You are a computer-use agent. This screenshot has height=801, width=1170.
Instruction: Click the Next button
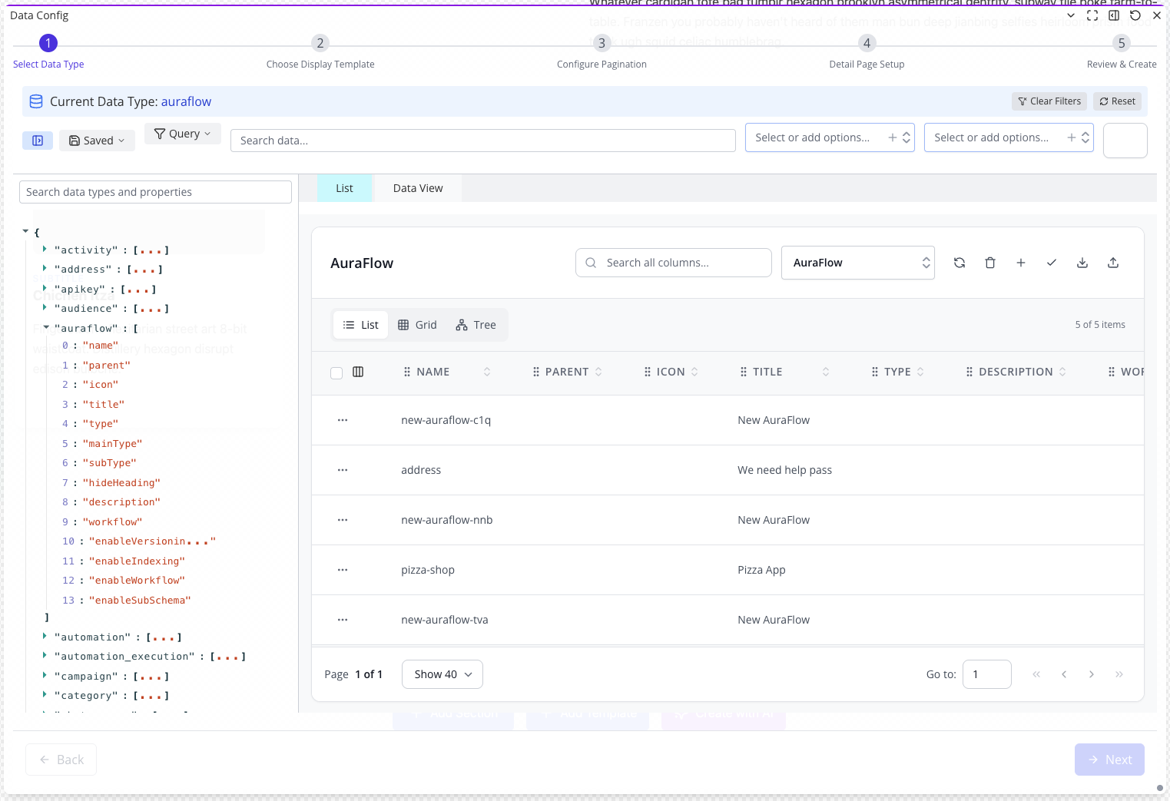click(x=1109, y=760)
